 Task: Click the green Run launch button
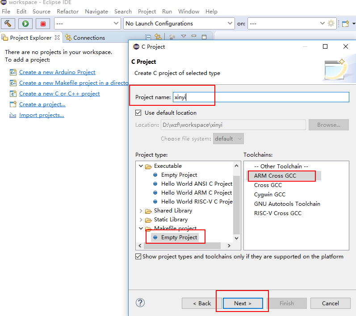click(25, 24)
